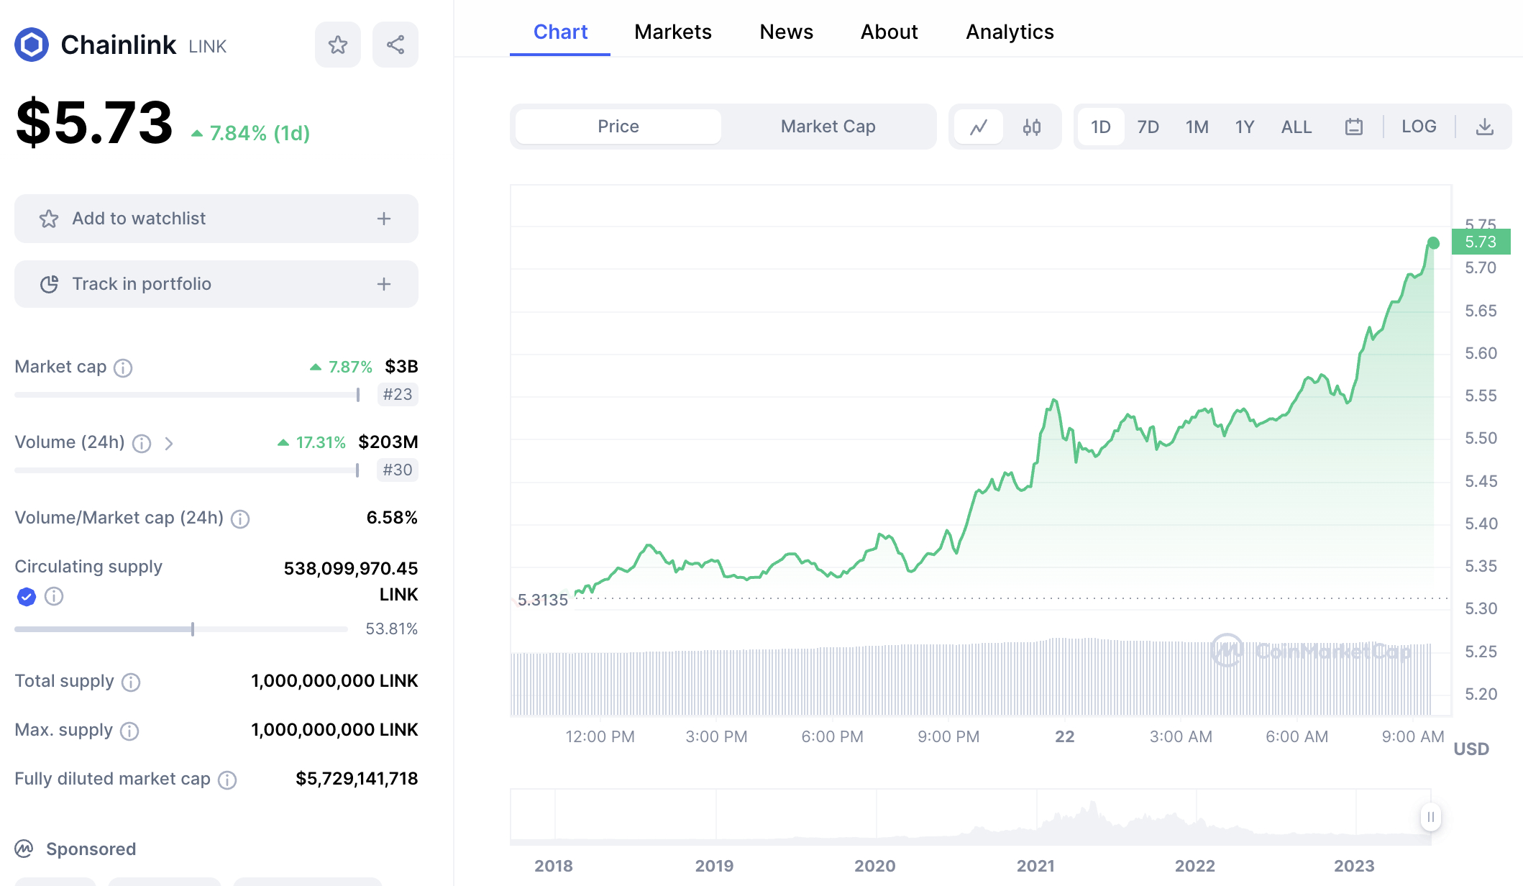
Task: Open the calendar date range picker
Action: [1353, 127]
